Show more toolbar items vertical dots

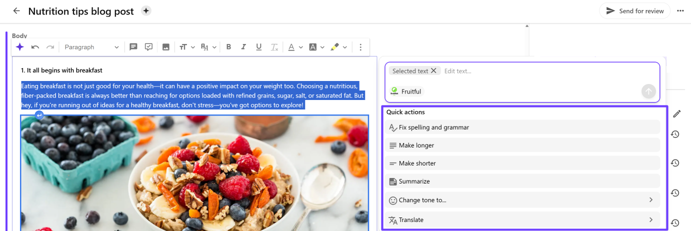[360, 47]
